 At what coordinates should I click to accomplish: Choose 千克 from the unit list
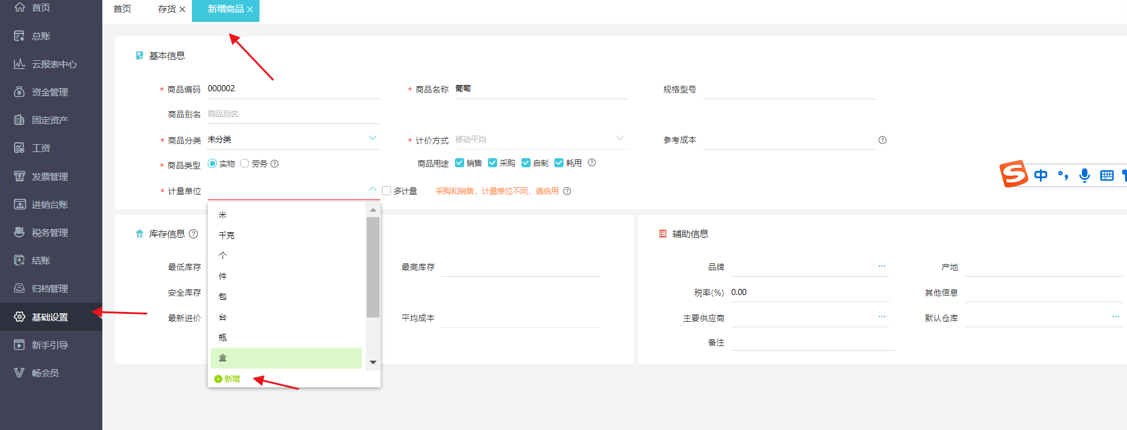(227, 235)
